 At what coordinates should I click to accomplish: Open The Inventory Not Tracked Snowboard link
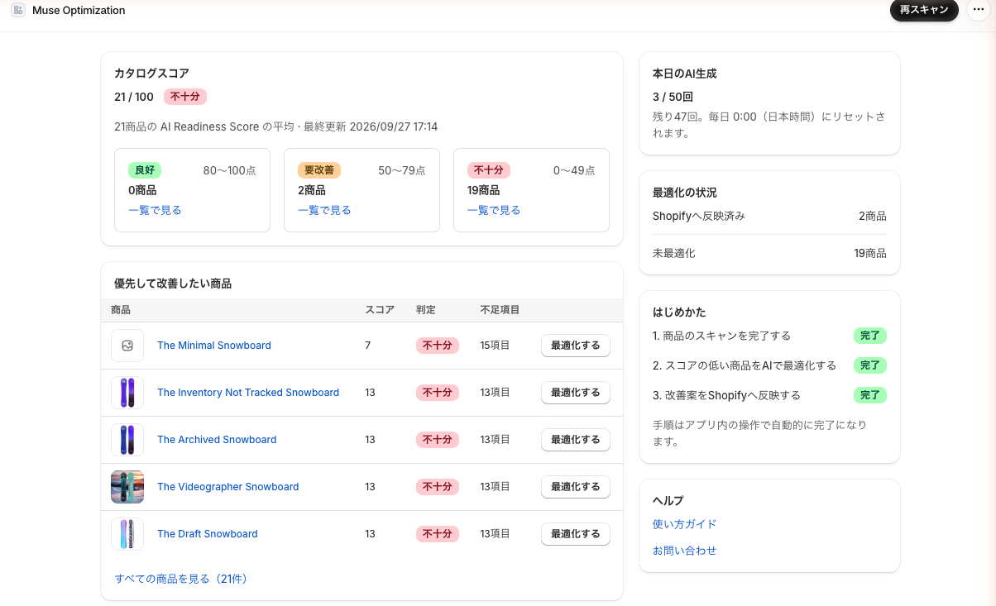(x=248, y=393)
